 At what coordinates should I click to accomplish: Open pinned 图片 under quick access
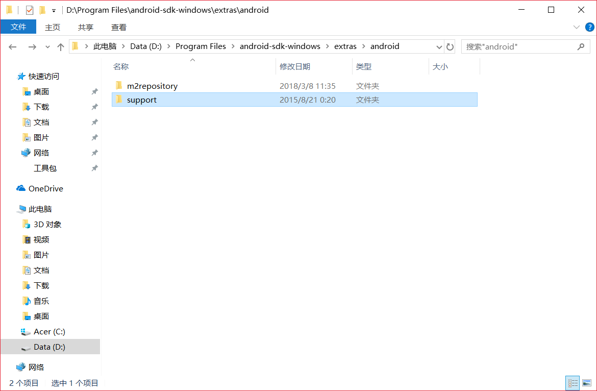coord(41,137)
